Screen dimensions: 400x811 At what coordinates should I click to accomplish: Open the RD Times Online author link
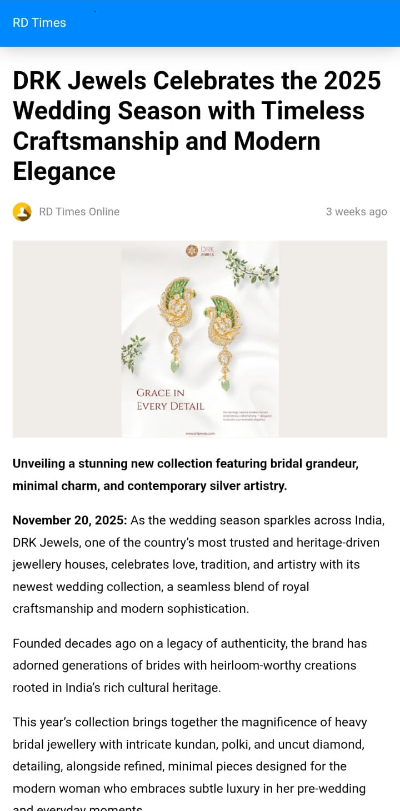coord(79,212)
